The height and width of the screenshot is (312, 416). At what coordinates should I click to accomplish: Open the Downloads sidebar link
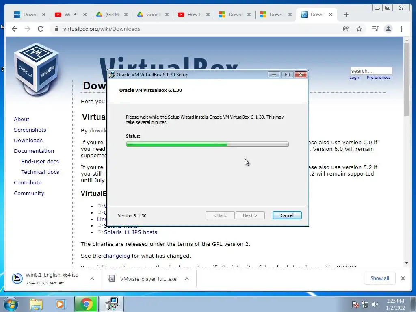pyautogui.click(x=28, y=140)
